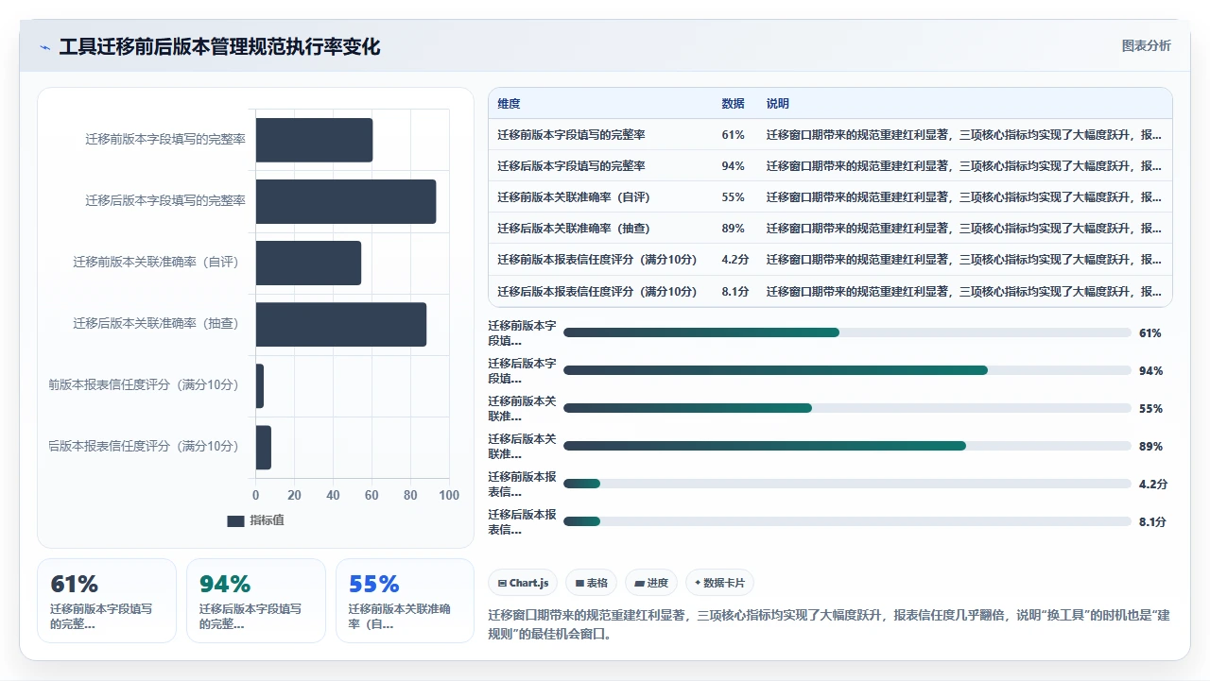The height and width of the screenshot is (681, 1210).
Task: Click the 94% progress bar for 迁移后版本字段
Action: pos(847,370)
